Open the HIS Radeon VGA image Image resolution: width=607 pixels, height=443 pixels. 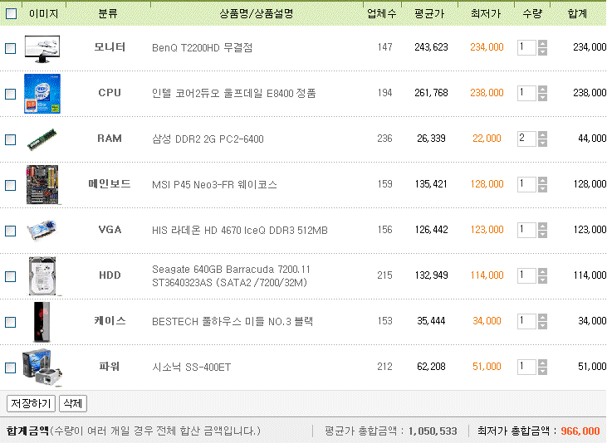42,230
